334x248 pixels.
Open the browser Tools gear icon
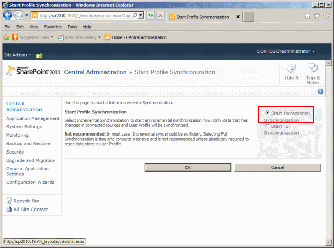tap(326, 16)
